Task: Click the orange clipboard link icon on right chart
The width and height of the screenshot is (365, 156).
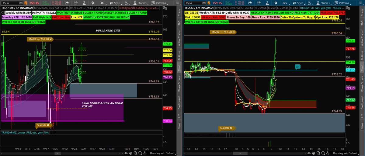Action: point(209,3)
